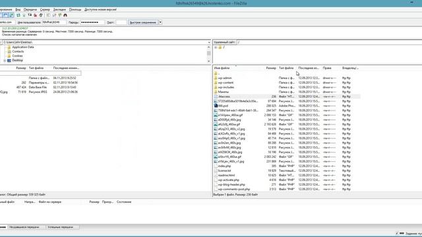Viewport: 422px width, 237px height.
Task: Select Application Data in the local tree
Action: pyautogui.click(x=23, y=47)
